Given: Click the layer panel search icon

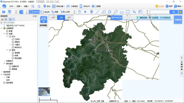Looking at the screenshot, I should [14, 19].
